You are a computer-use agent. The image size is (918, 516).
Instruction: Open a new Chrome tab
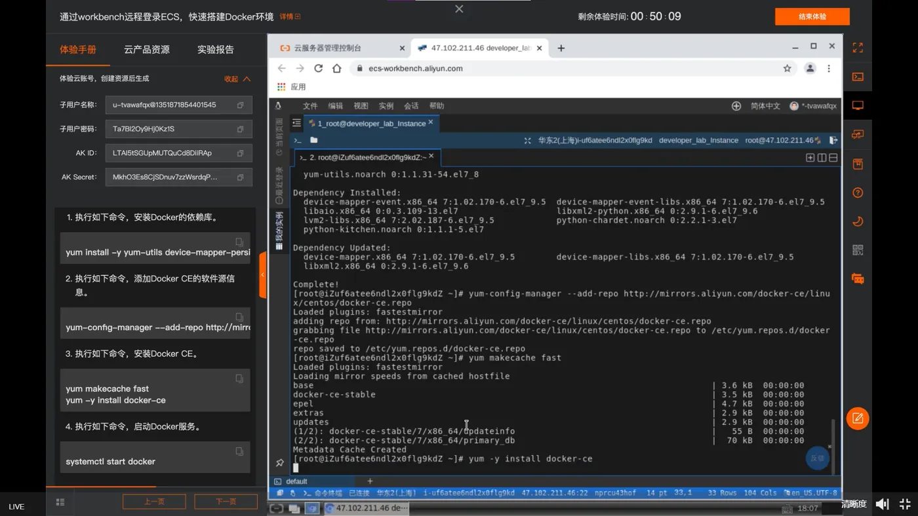click(x=561, y=48)
